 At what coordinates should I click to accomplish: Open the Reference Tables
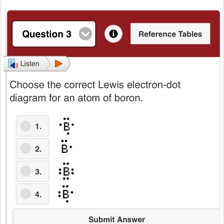tap(170, 34)
